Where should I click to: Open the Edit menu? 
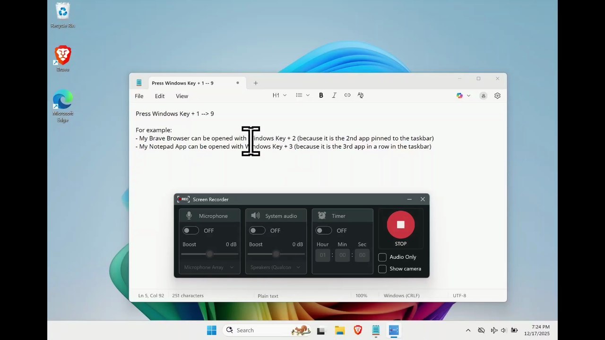160,96
